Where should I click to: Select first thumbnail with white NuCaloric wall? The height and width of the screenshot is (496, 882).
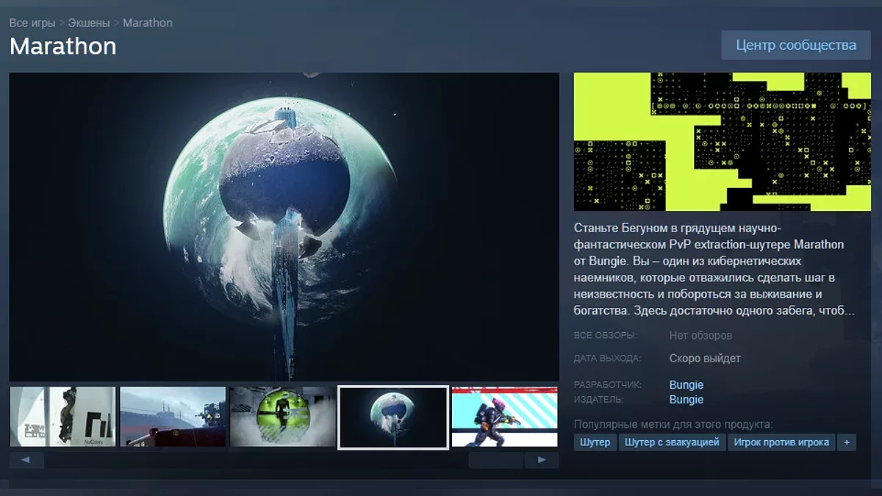[62, 417]
